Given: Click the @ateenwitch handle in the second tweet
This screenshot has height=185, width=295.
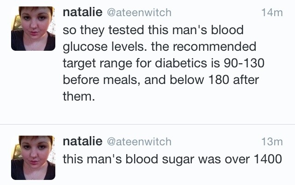Looking at the screenshot, I should (139, 142).
